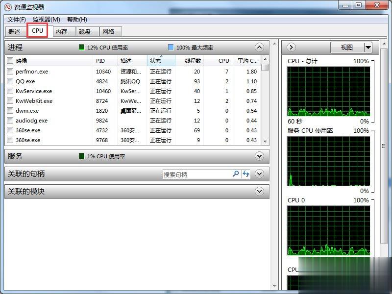
Task: Click process list scrollbar up arrow
Action: 265,59
